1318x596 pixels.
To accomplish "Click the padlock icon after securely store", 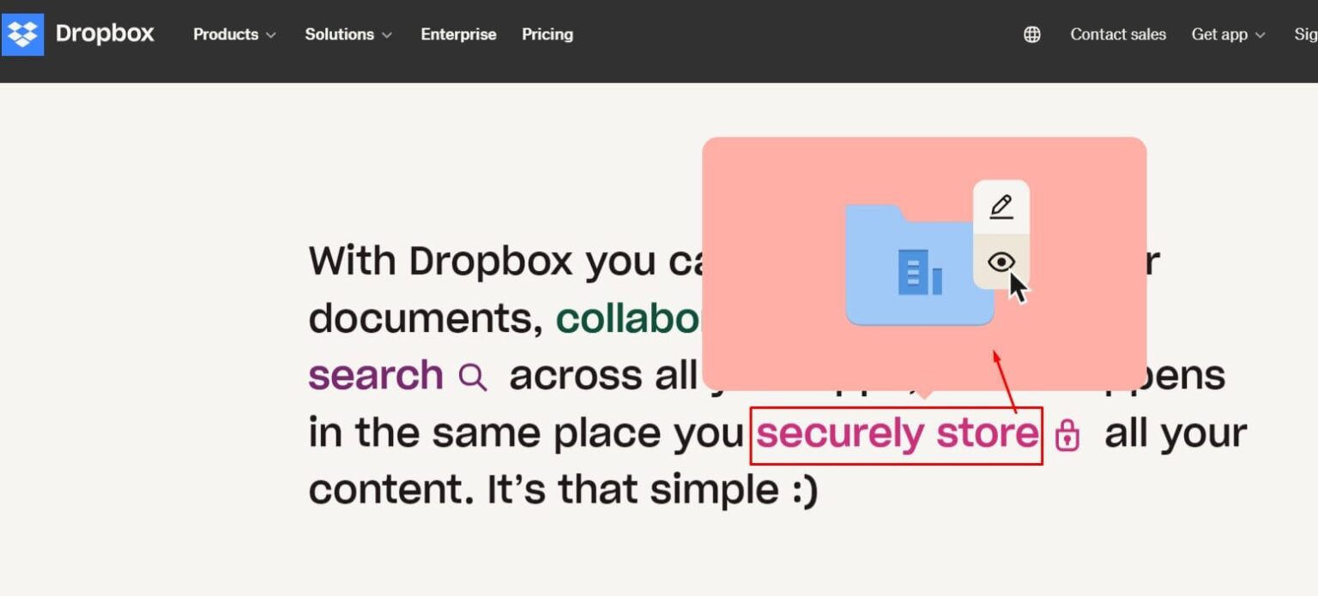I will (x=1068, y=436).
